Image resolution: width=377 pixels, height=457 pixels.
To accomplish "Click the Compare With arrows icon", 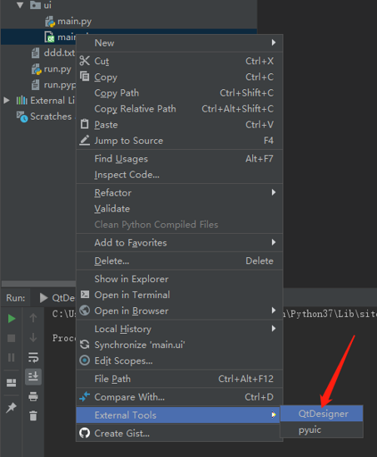I will 85,396.
